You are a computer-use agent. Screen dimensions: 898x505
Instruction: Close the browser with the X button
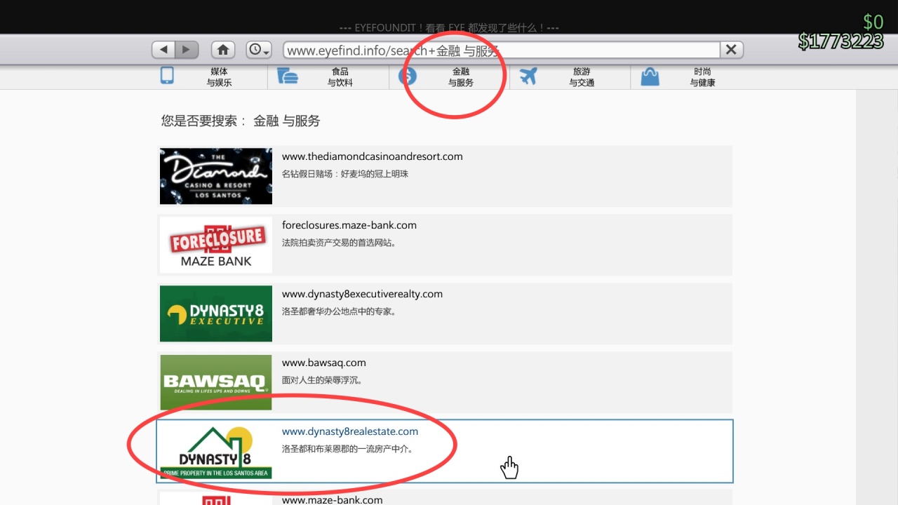731,50
